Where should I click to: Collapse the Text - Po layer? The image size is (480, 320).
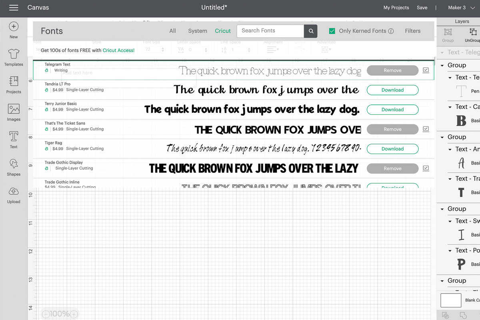point(450,250)
